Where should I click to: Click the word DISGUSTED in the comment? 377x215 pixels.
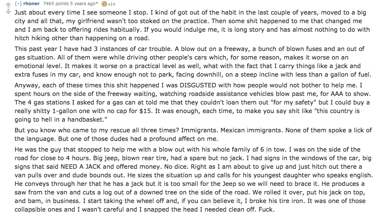(x=198, y=85)
